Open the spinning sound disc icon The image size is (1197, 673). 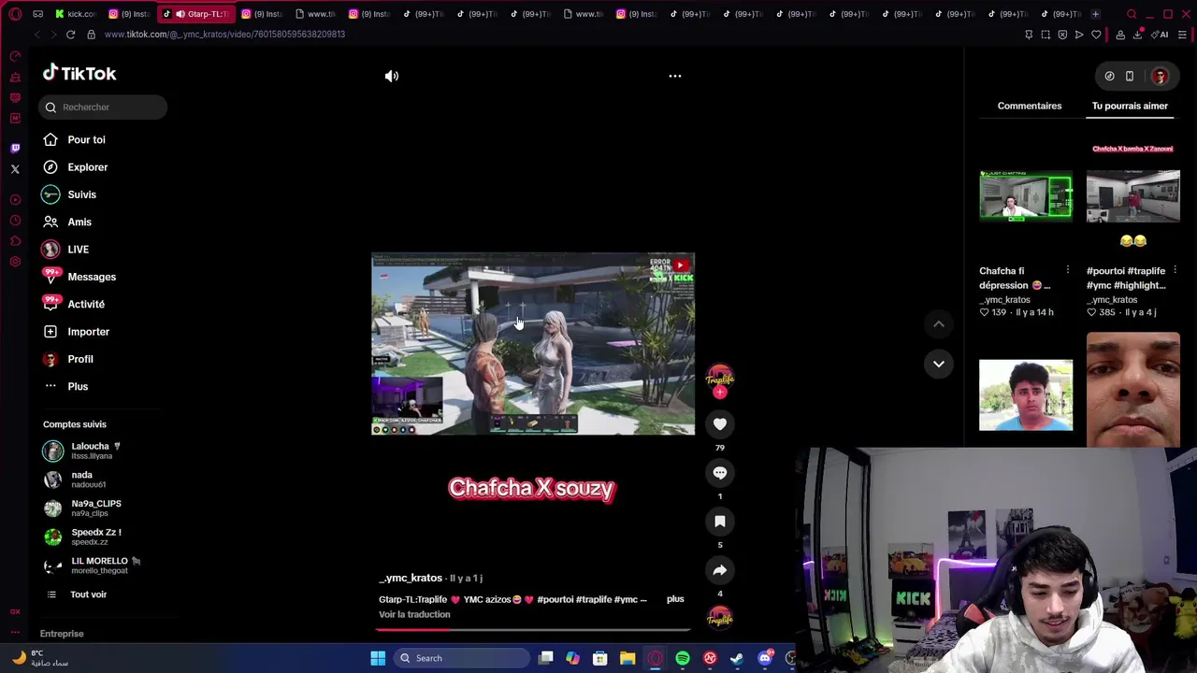click(720, 618)
